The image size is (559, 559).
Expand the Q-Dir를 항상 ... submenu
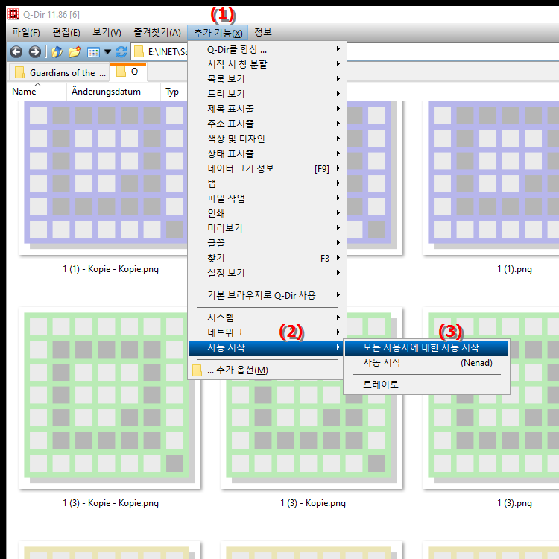267,49
